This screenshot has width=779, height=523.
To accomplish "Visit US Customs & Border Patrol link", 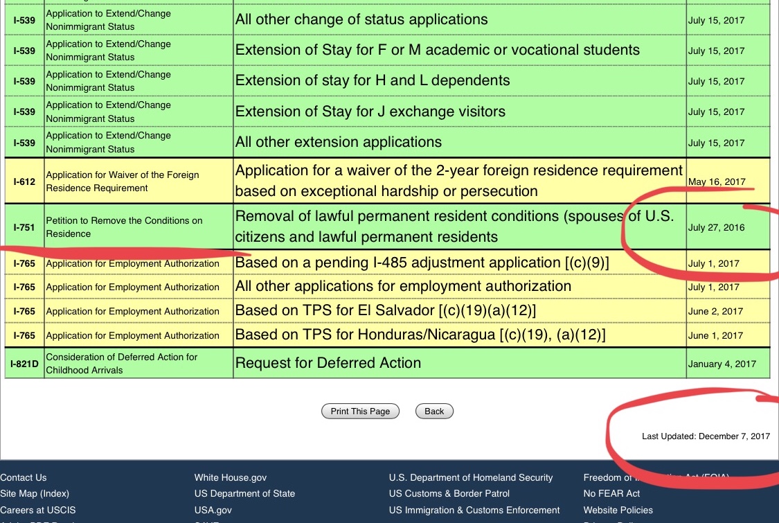I will point(449,493).
